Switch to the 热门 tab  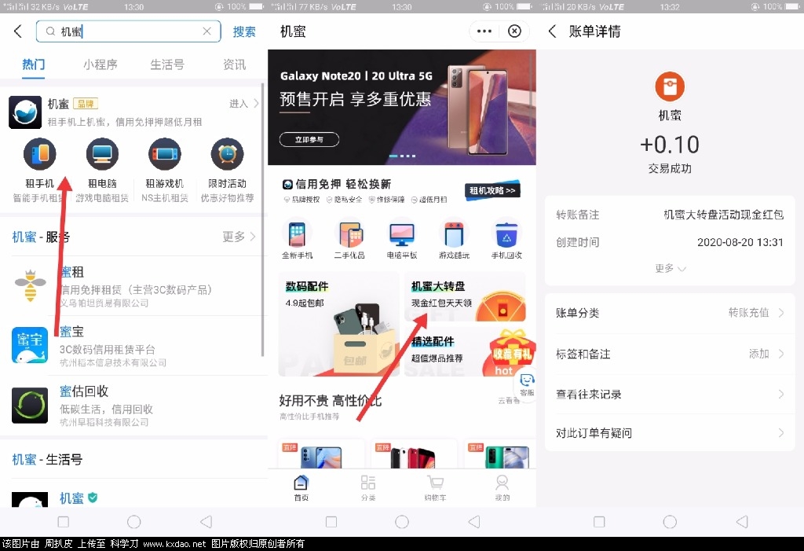pyautogui.click(x=33, y=64)
